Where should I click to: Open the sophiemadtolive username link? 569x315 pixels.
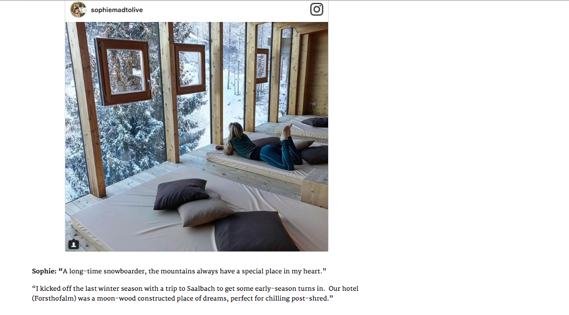[x=117, y=10]
